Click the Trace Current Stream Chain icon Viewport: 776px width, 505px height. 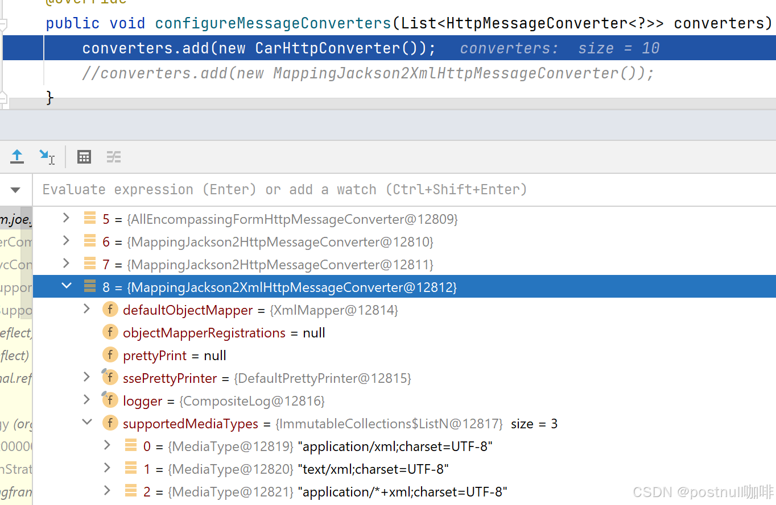coord(114,157)
